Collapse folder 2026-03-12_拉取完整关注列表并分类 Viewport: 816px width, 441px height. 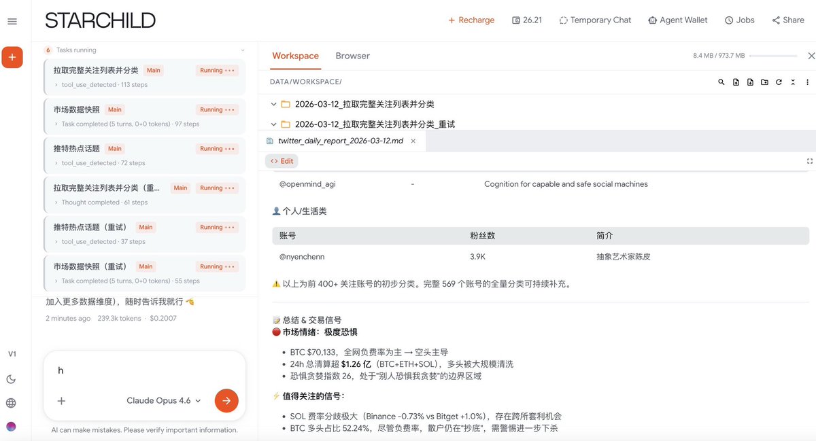pyautogui.click(x=273, y=104)
